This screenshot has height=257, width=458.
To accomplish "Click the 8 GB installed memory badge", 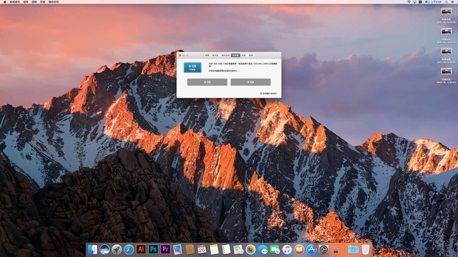I will (x=193, y=67).
